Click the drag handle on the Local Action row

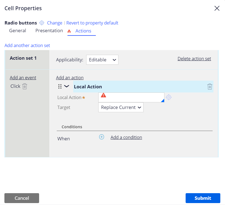coord(60,86)
